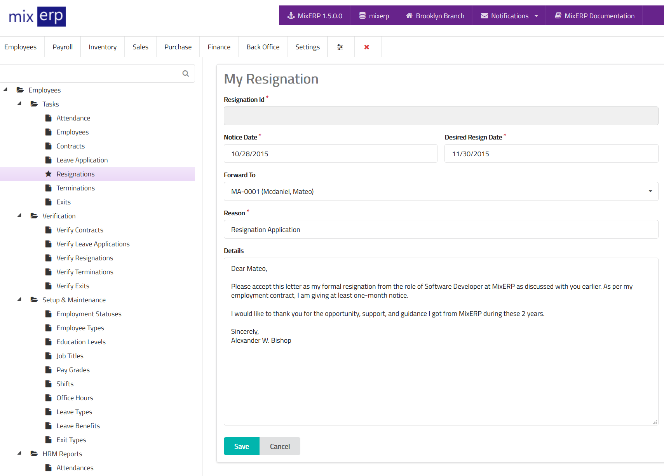
Task: Select Leave Types in the tree
Action: click(x=74, y=411)
